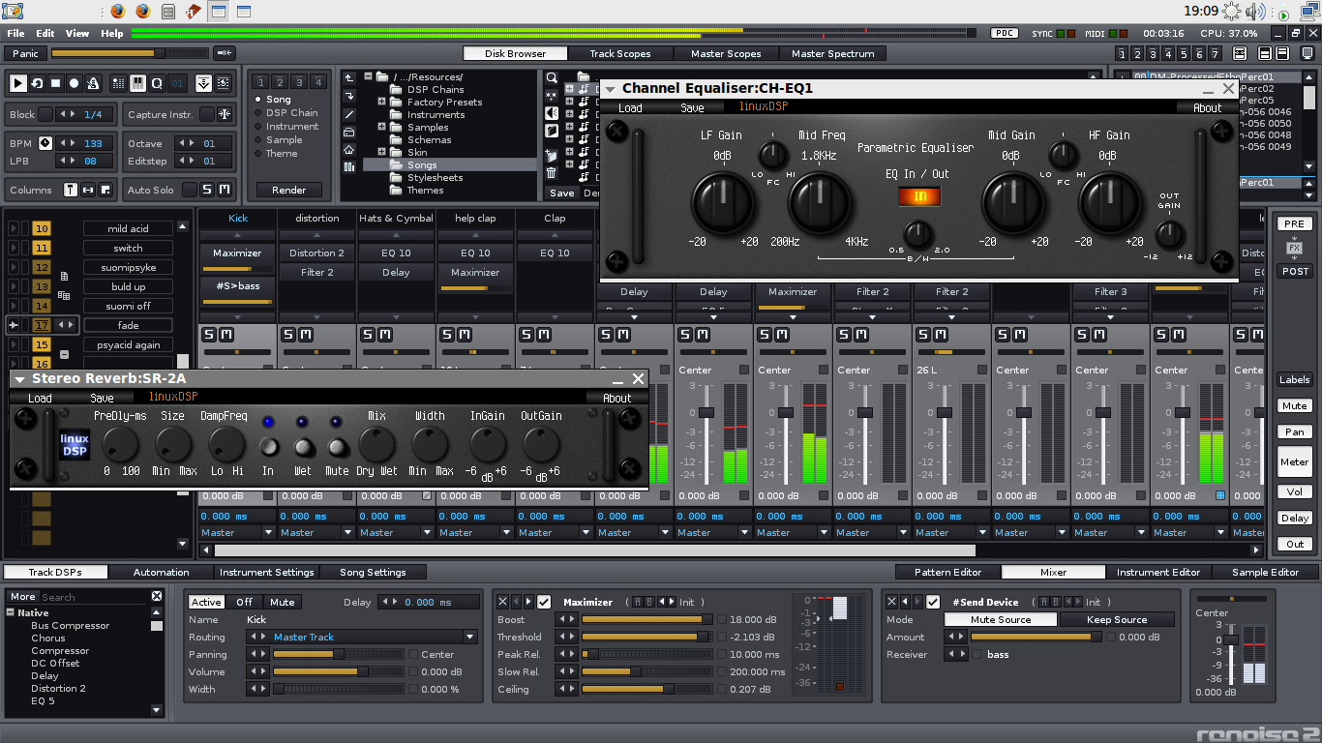The image size is (1322, 743).
Task: Click the parent directory up-arrow icon
Action: tap(349, 79)
